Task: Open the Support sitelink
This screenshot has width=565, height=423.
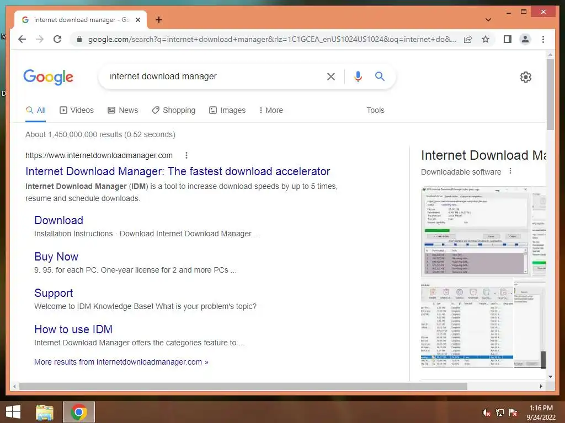Action: [54, 293]
